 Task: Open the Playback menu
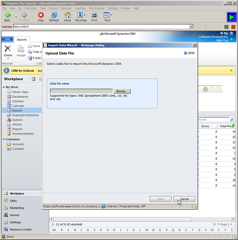click(66, 8)
